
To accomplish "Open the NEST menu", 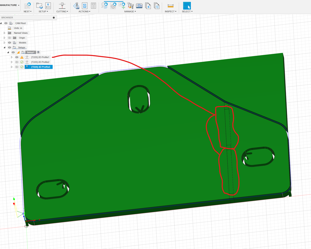I will (28, 12).
